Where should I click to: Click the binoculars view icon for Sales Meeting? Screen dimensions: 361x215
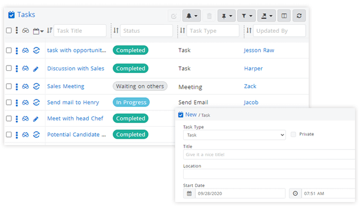click(25, 86)
